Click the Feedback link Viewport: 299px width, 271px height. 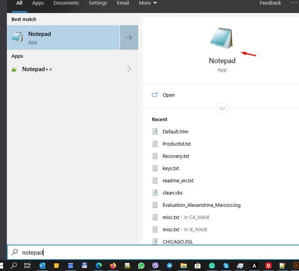point(270,3)
